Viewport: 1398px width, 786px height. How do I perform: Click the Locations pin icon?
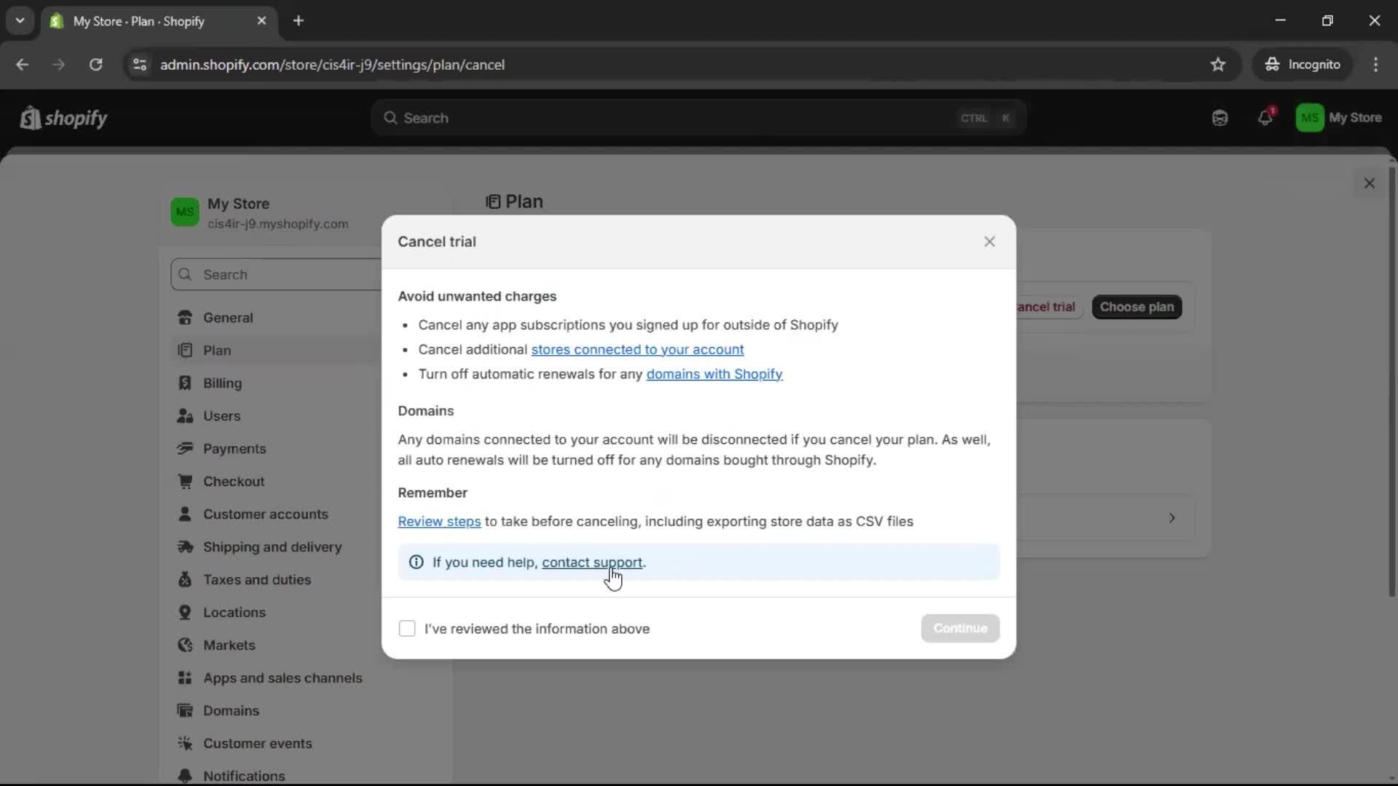[x=185, y=613]
